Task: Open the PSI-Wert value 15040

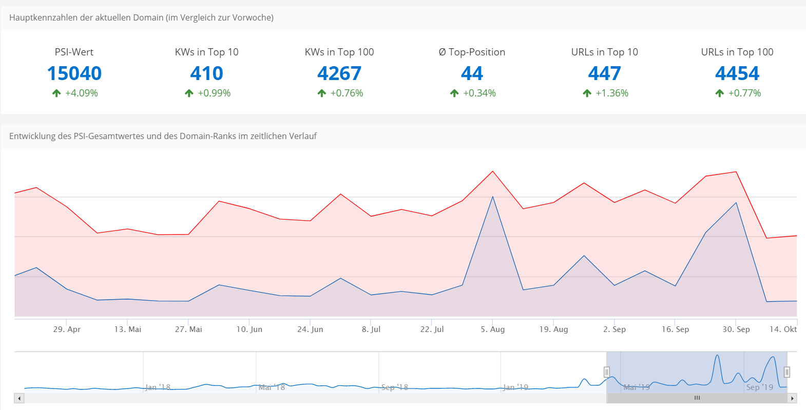Action: pos(74,74)
